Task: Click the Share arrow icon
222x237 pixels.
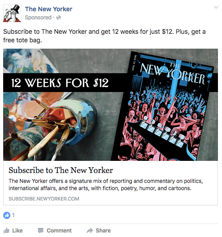Action: (90, 231)
